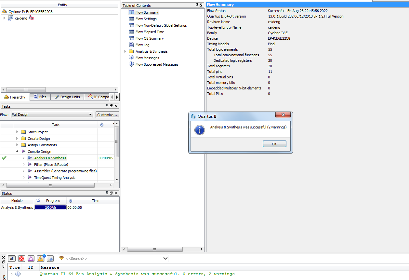Click the Flow Summary table icon
Screen dimensions: 409x280
(131, 12)
